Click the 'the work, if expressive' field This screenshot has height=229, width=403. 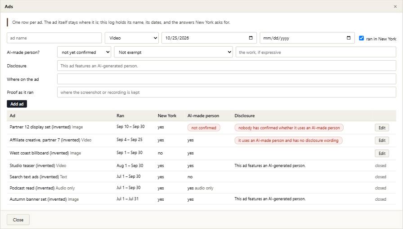click(316, 52)
